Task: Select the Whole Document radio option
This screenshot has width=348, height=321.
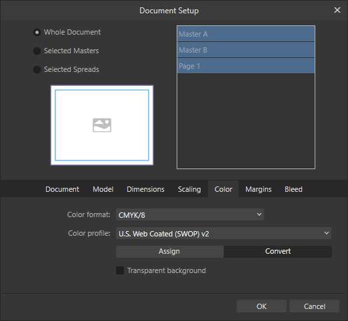Action: (37, 33)
